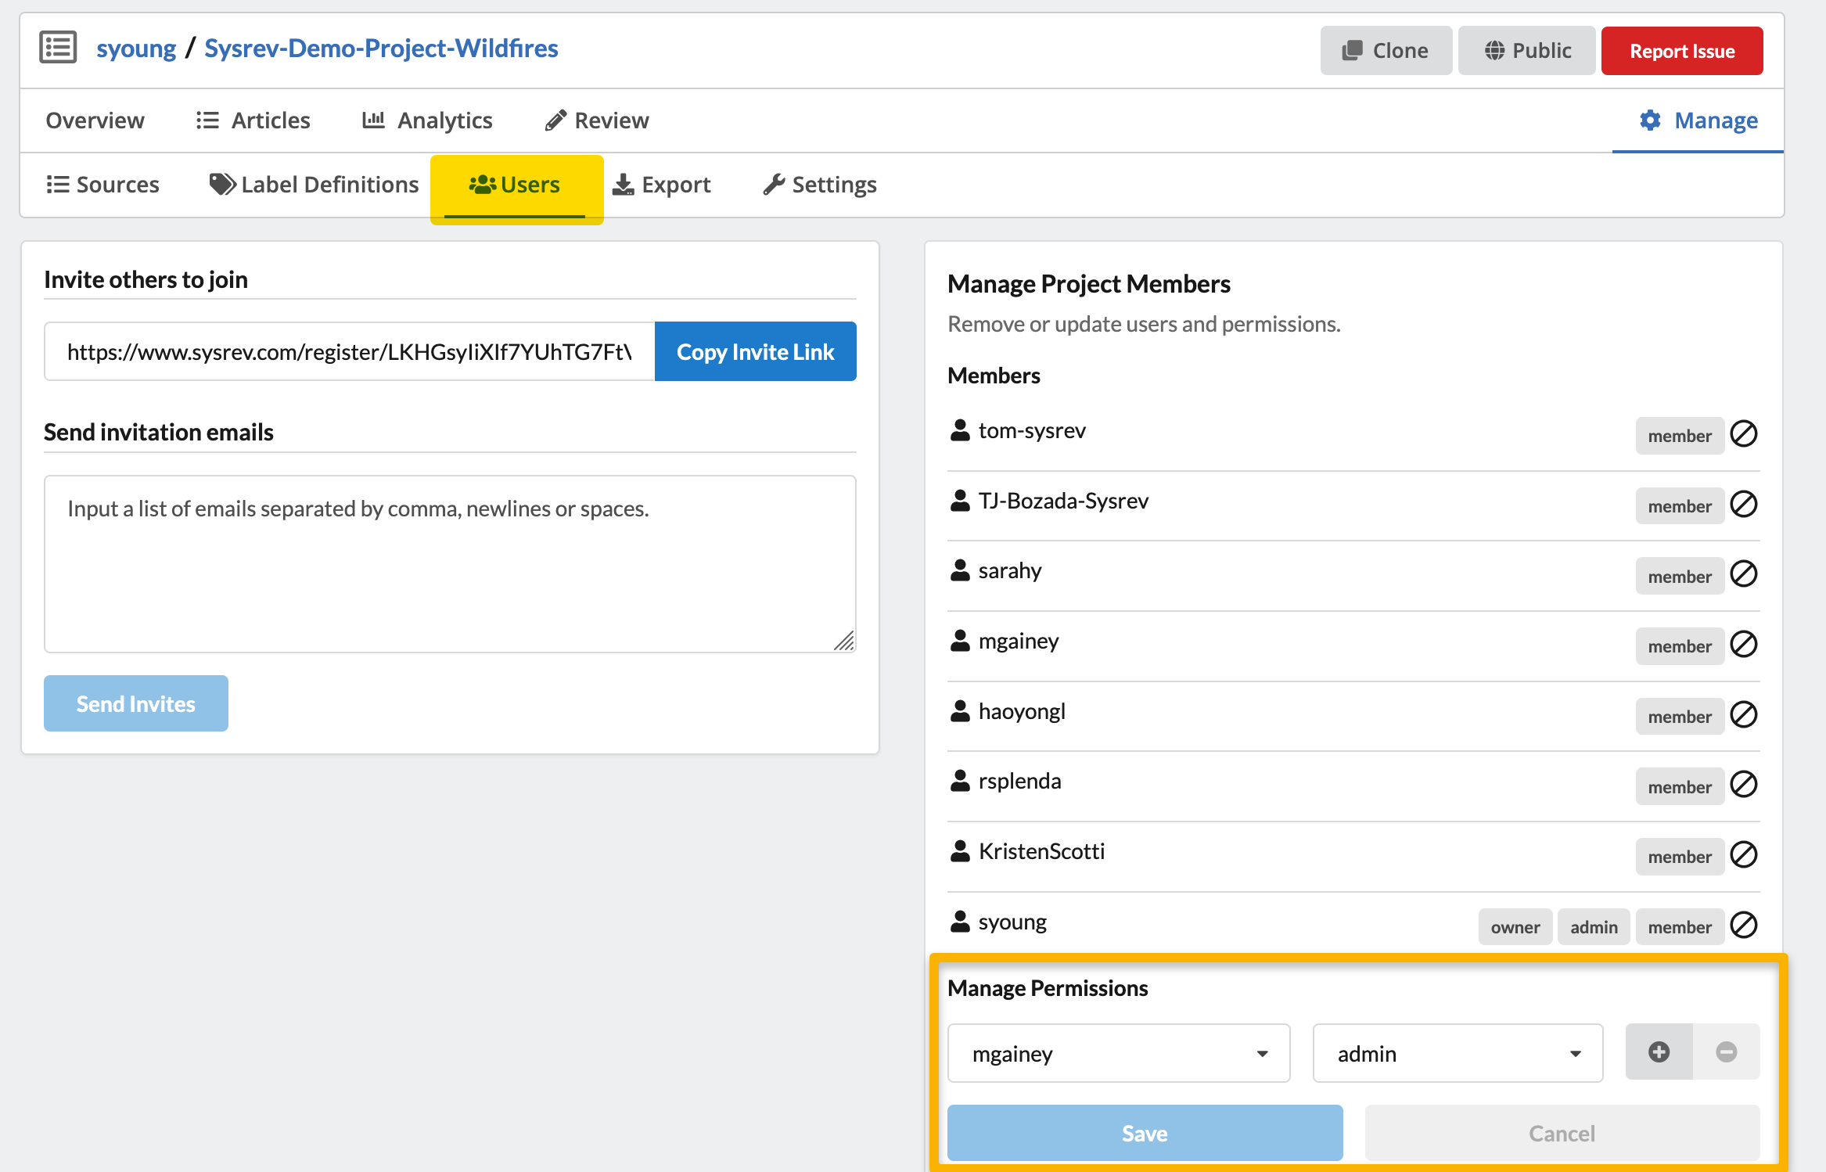Open the Label Definitions tab
1826x1172 pixels.
[x=315, y=185]
